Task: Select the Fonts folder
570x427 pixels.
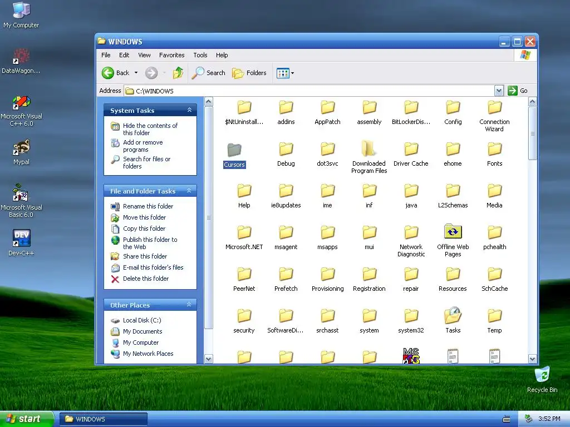Action: click(x=494, y=154)
